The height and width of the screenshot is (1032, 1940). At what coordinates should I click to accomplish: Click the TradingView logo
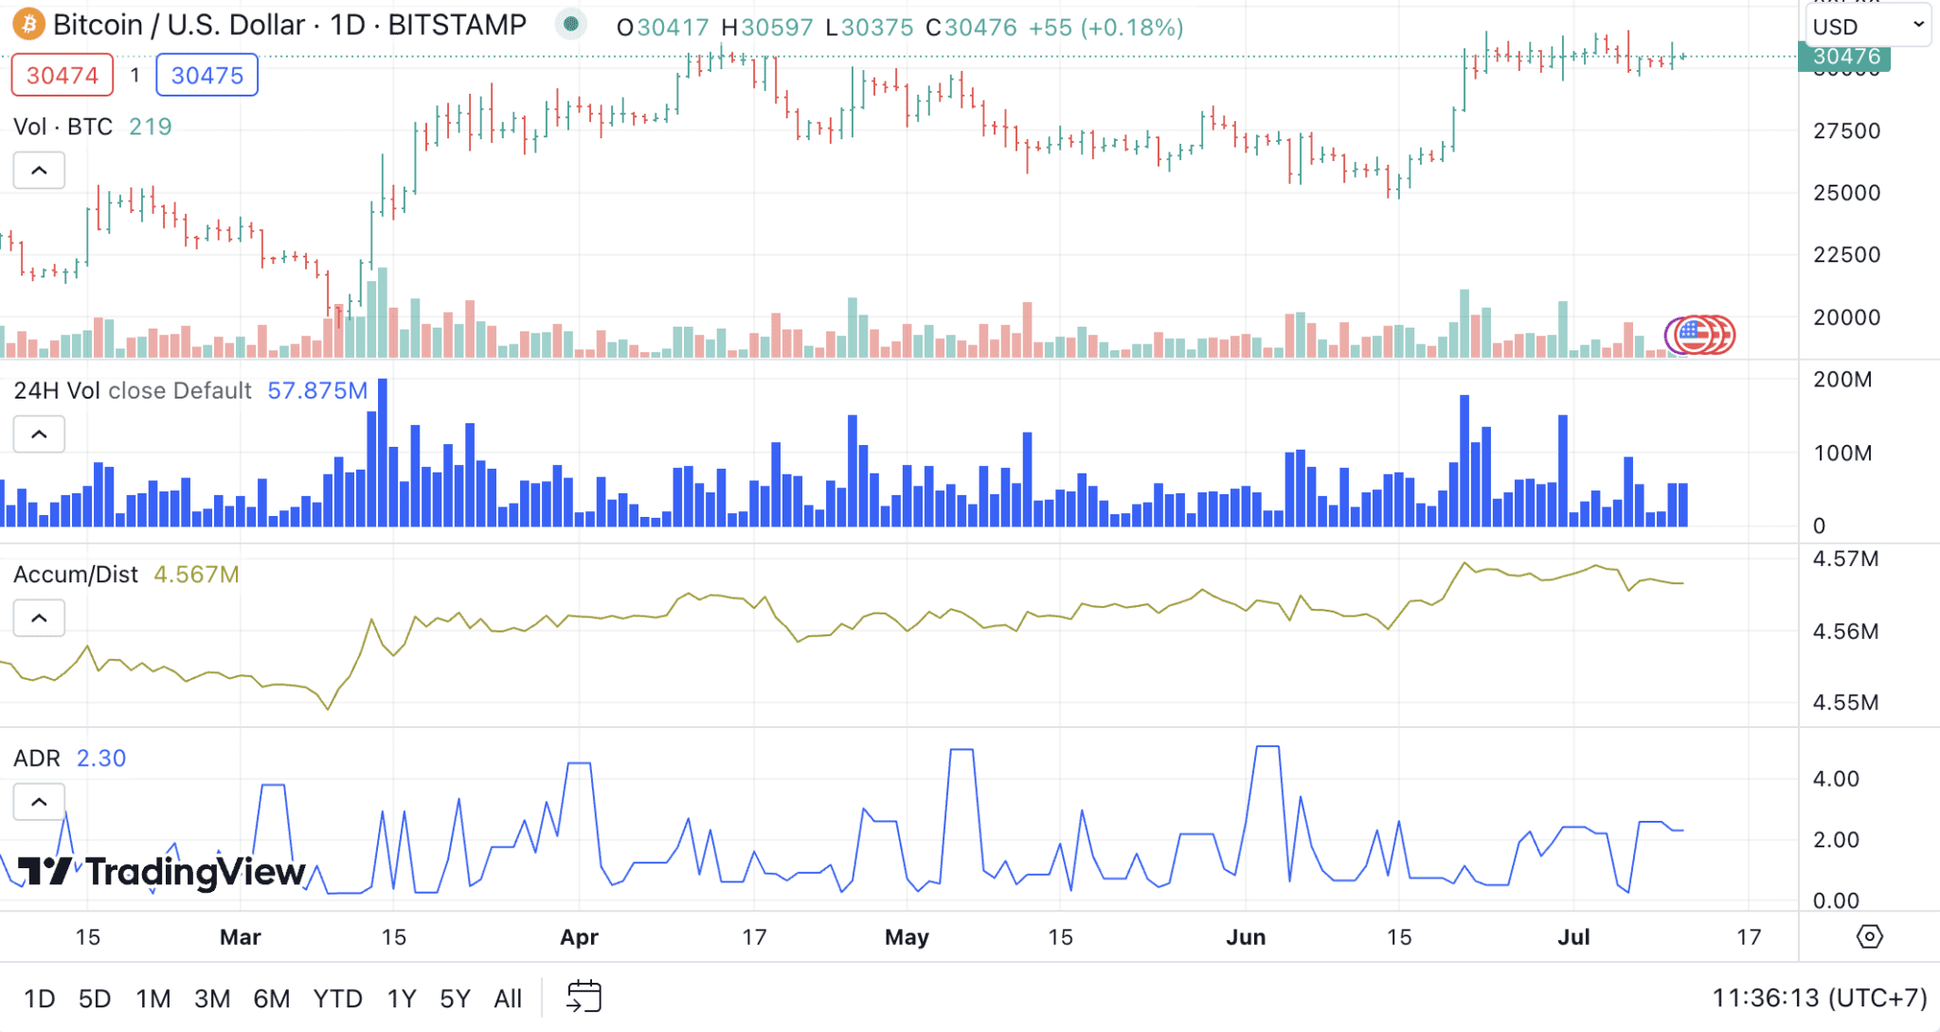pos(162,871)
